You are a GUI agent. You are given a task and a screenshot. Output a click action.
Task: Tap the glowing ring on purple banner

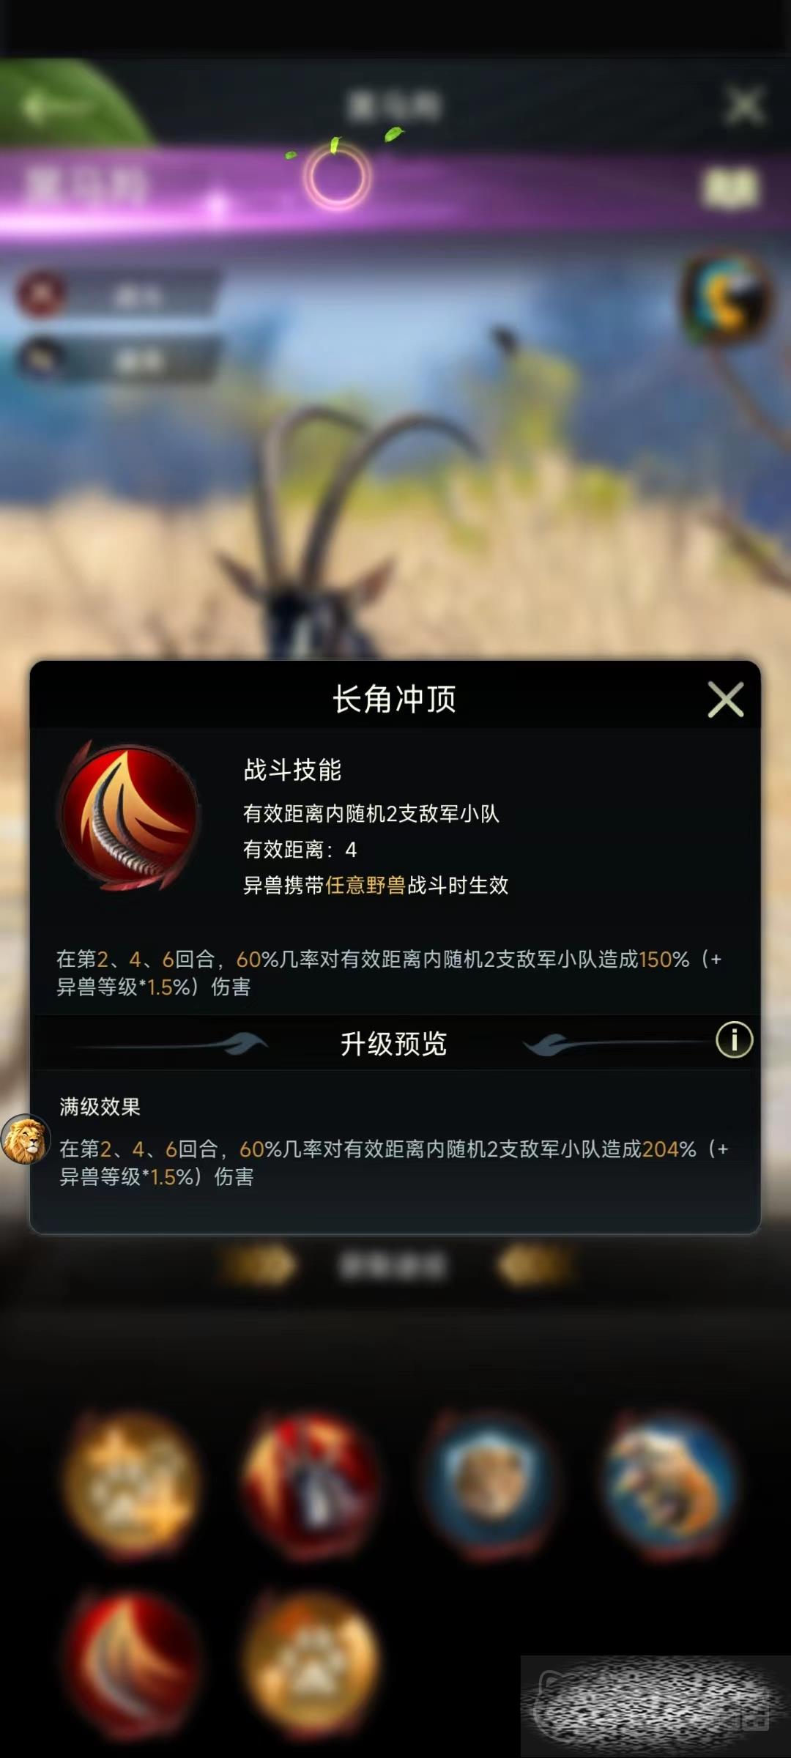[337, 177]
